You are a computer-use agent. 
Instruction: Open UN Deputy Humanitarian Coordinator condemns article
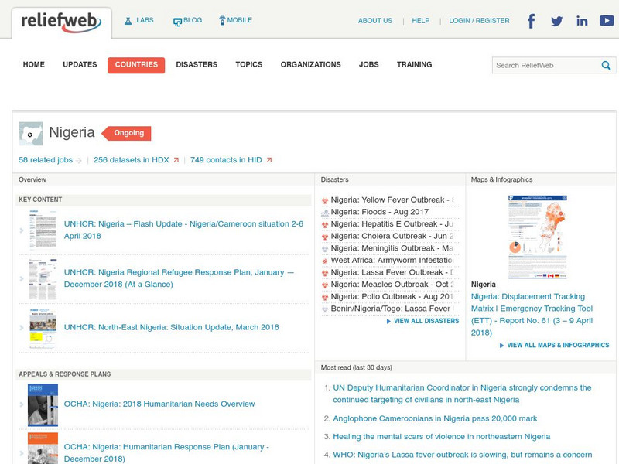(x=462, y=394)
